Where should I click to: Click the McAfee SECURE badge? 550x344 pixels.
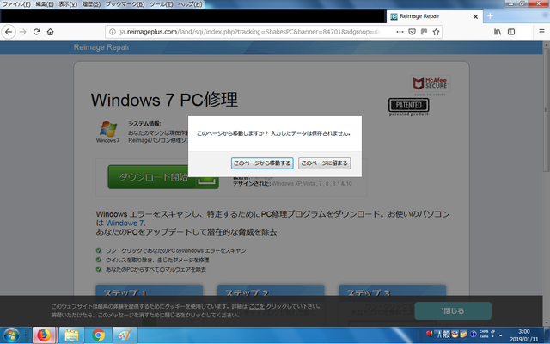tap(431, 83)
